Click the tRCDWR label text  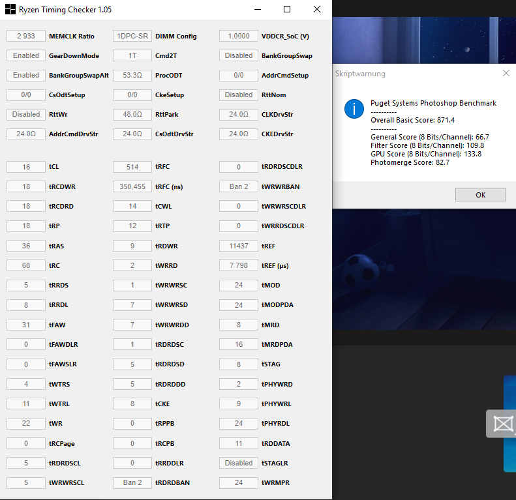62,186
